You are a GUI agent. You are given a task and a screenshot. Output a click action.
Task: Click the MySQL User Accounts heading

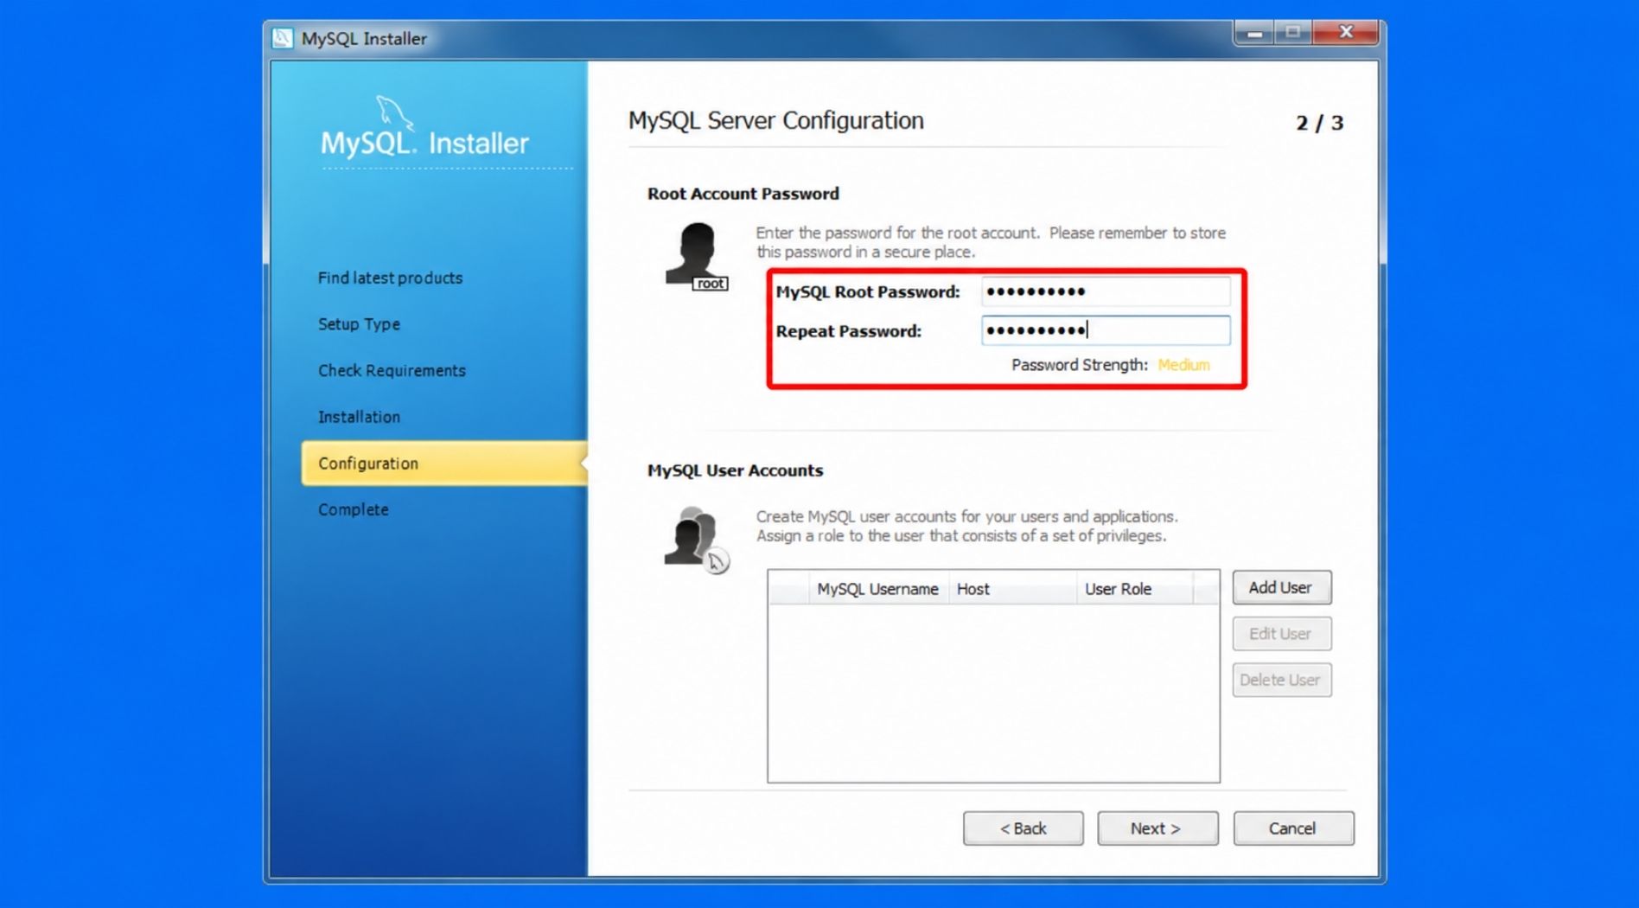[x=735, y=470]
